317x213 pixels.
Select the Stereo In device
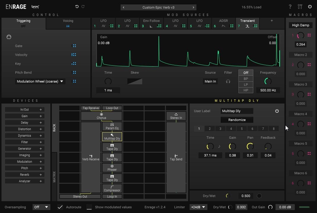176,116
